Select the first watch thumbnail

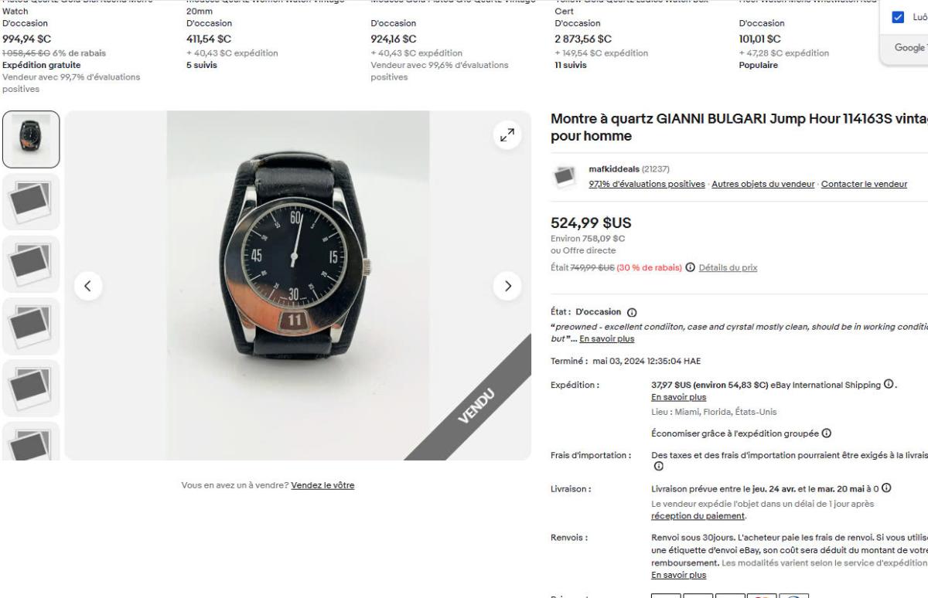(x=31, y=139)
